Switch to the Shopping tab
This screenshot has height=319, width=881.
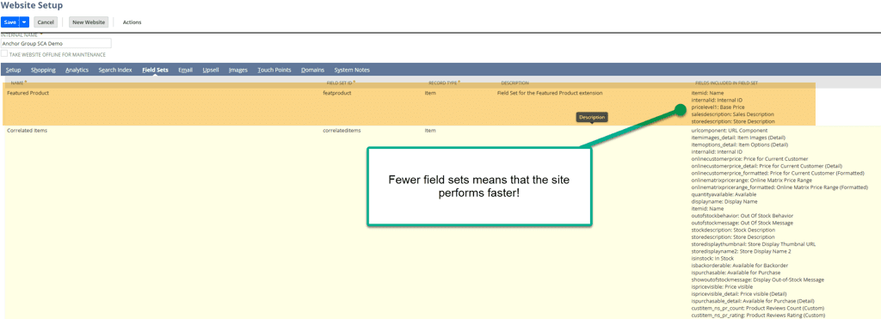tap(43, 71)
